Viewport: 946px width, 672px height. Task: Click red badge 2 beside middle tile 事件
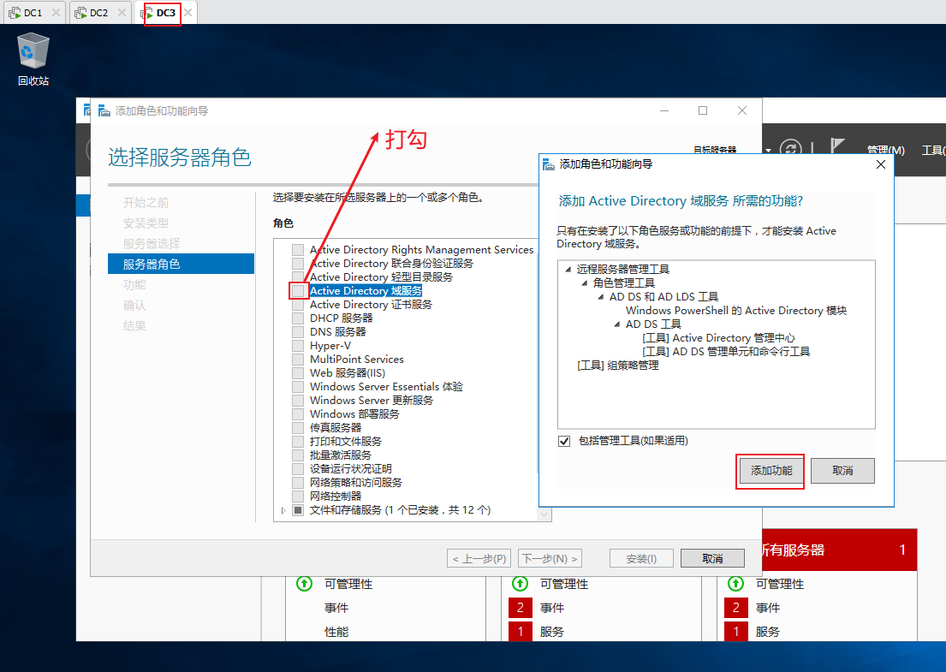(520, 608)
